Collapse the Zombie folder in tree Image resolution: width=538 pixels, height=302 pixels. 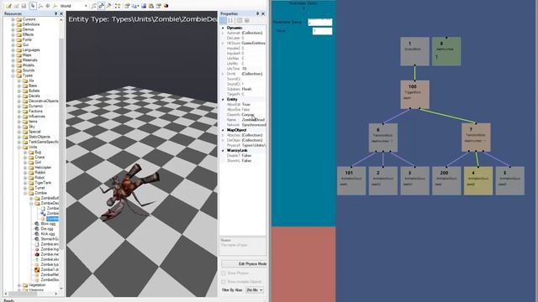click(25, 193)
